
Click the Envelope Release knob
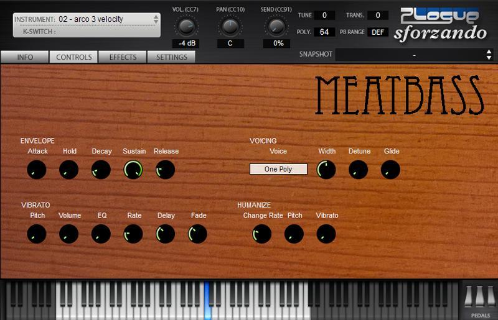[x=165, y=170]
